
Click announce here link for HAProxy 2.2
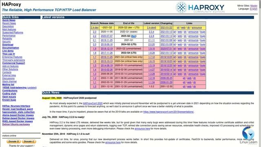142,129
